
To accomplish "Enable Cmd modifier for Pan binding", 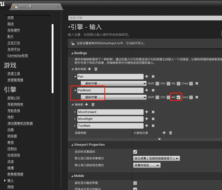I will pyautogui.click(x=191, y=83).
